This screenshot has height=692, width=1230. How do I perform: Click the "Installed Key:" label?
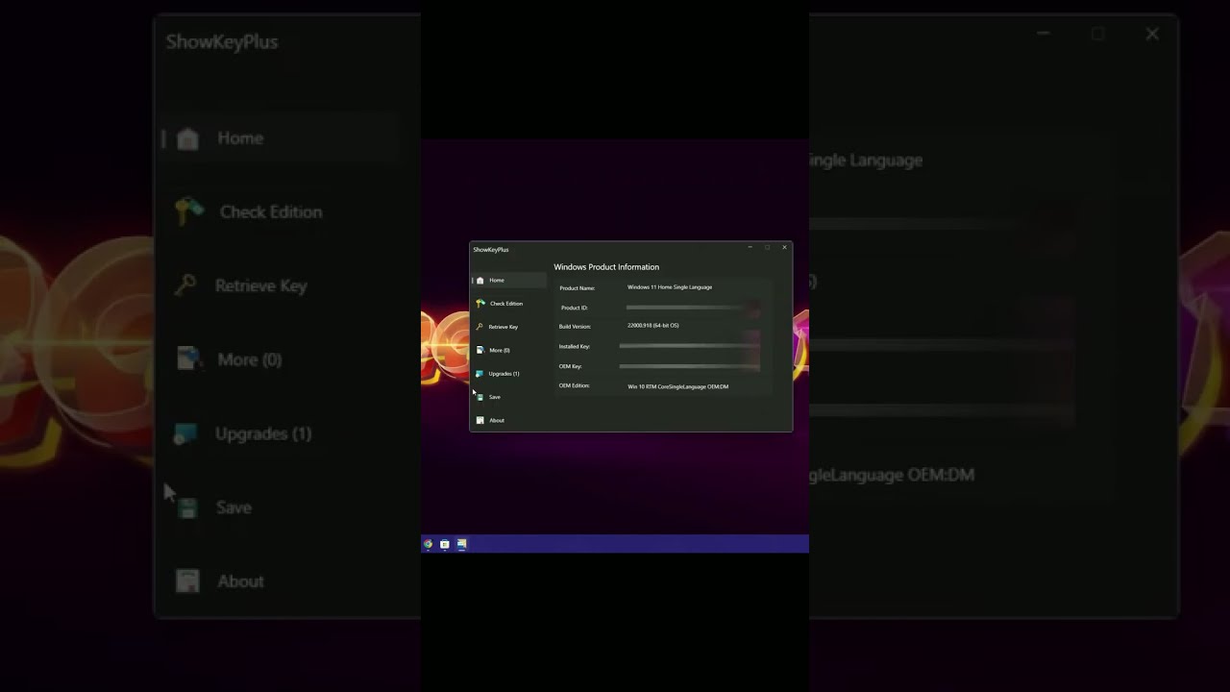click(575, 346)
